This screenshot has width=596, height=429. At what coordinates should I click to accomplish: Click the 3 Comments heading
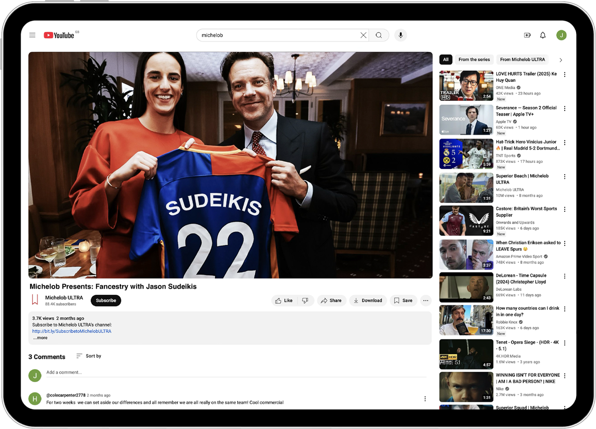click(47, 357)
